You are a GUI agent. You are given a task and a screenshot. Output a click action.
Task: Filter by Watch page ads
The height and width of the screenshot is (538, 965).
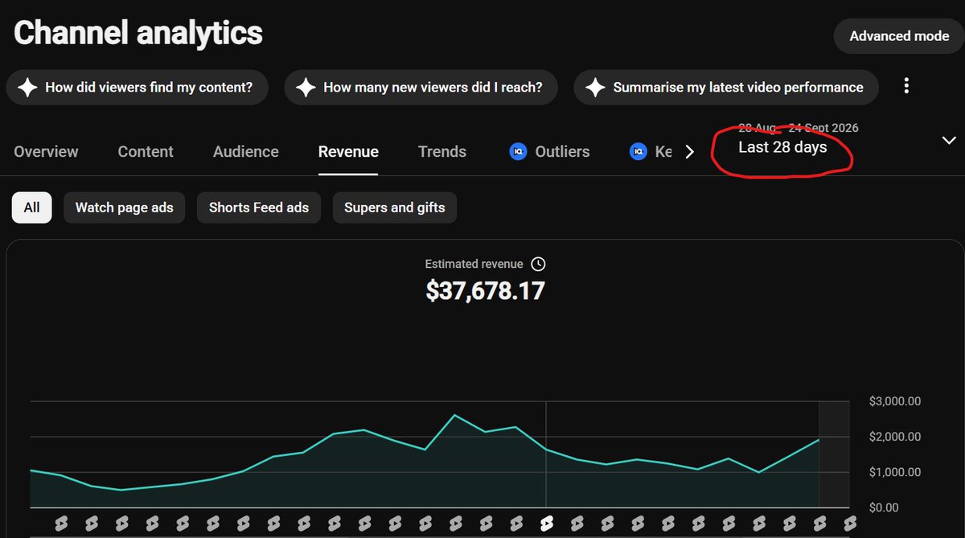click(125, 207)
